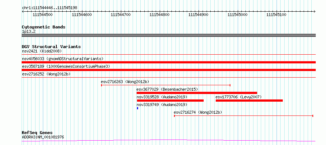Screen dimensions: 326x145
Task: Click the small blue nsv3319749 marker
Action: [137, 108]
